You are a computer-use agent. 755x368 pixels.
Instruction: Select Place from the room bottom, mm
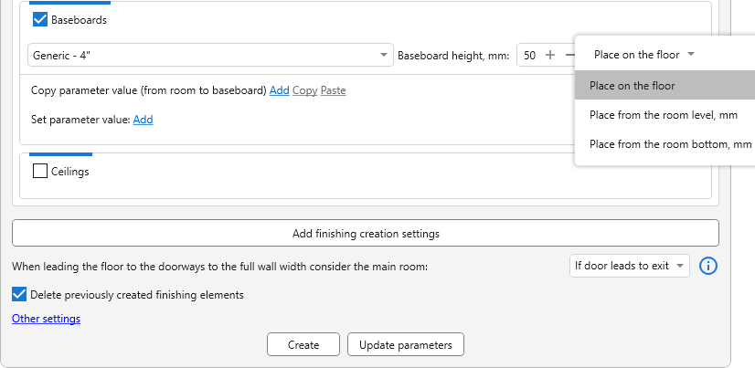click(x=665, y=144)
